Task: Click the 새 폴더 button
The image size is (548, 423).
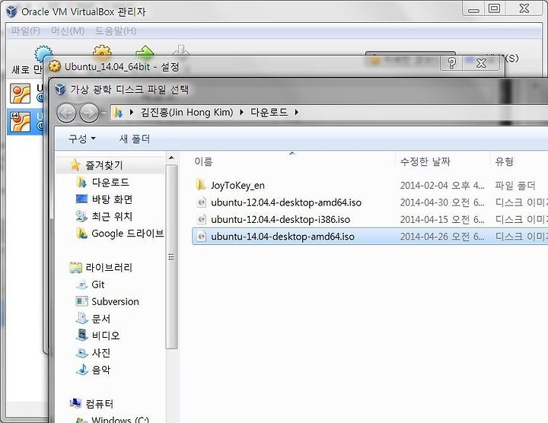Action: [135, 138]
